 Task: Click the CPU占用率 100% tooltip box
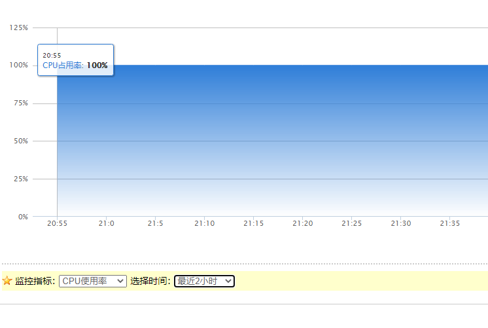[76, 60]
